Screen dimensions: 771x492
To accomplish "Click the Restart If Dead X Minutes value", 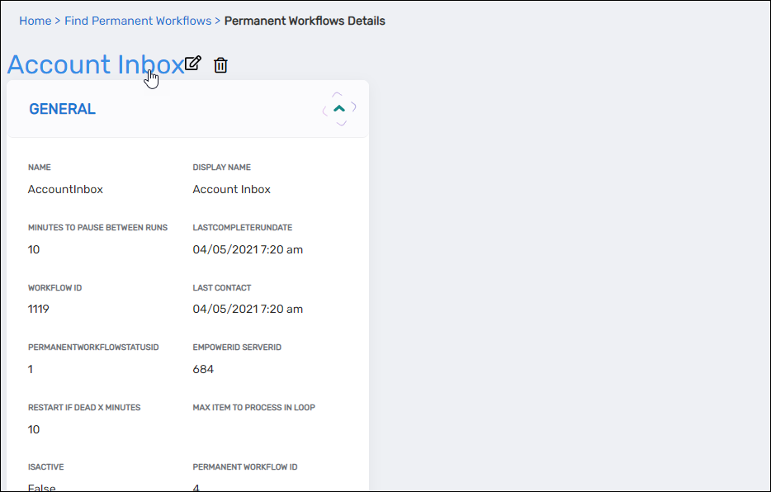I will point(34,429).
